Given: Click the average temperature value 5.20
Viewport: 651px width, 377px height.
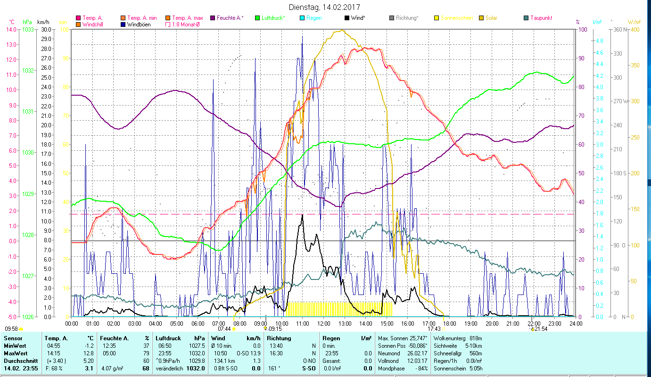Looking at the screenshot, I should [x=89, y=361].
